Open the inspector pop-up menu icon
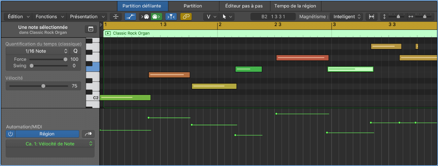438x166 pixels. coord(91,29)
